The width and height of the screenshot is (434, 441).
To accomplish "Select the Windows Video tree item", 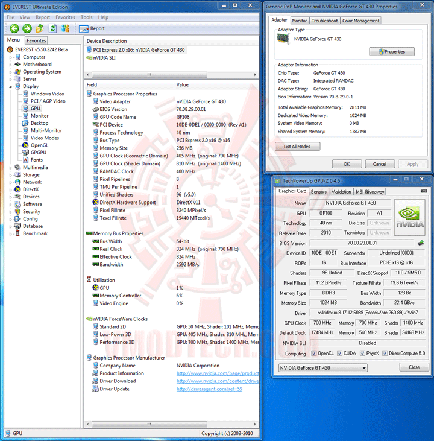I will (x=47, y=94).
